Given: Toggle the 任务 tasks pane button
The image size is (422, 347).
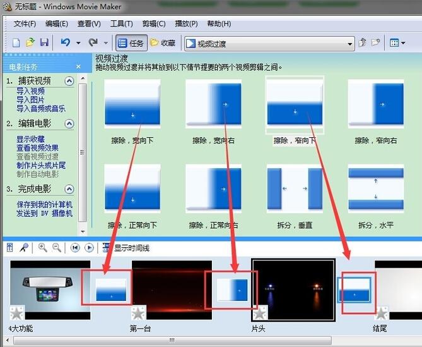Looking at the screenshot, I should 131,44.
